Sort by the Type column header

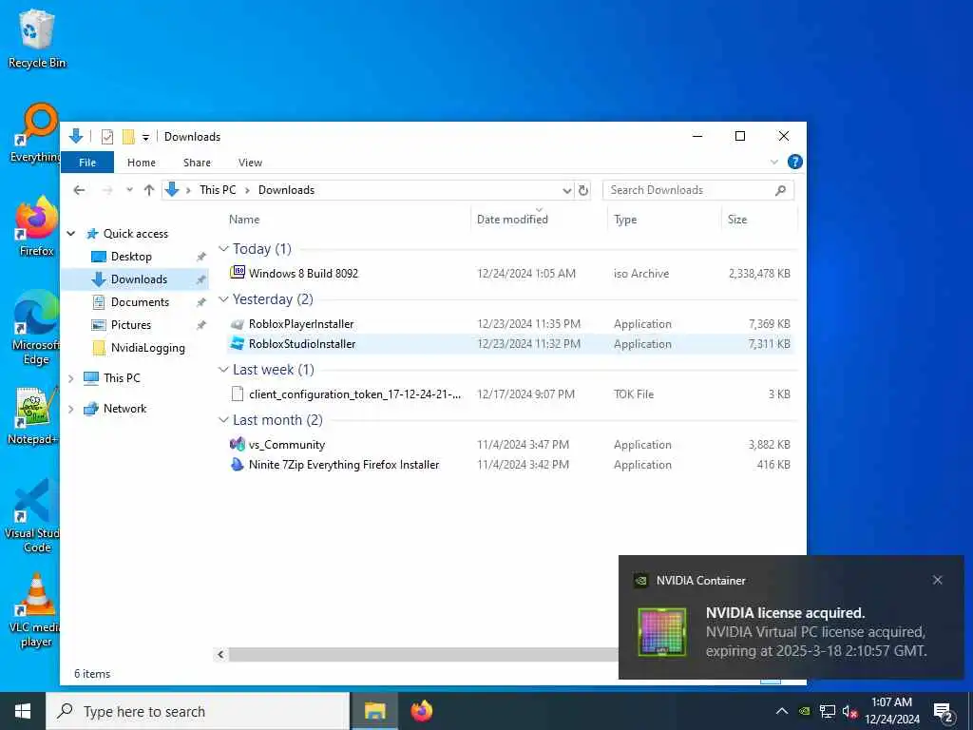[x=664, y=220]
